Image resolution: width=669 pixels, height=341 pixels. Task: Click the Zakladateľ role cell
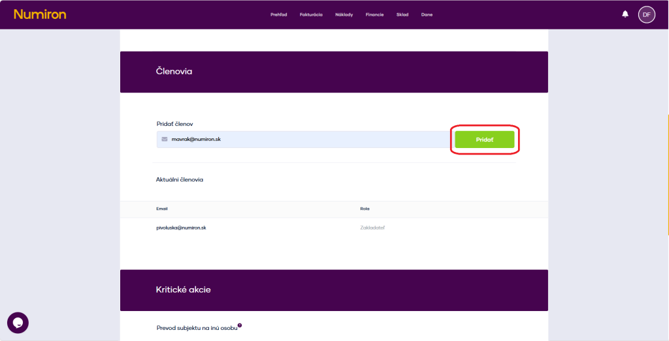coord(372,228)
